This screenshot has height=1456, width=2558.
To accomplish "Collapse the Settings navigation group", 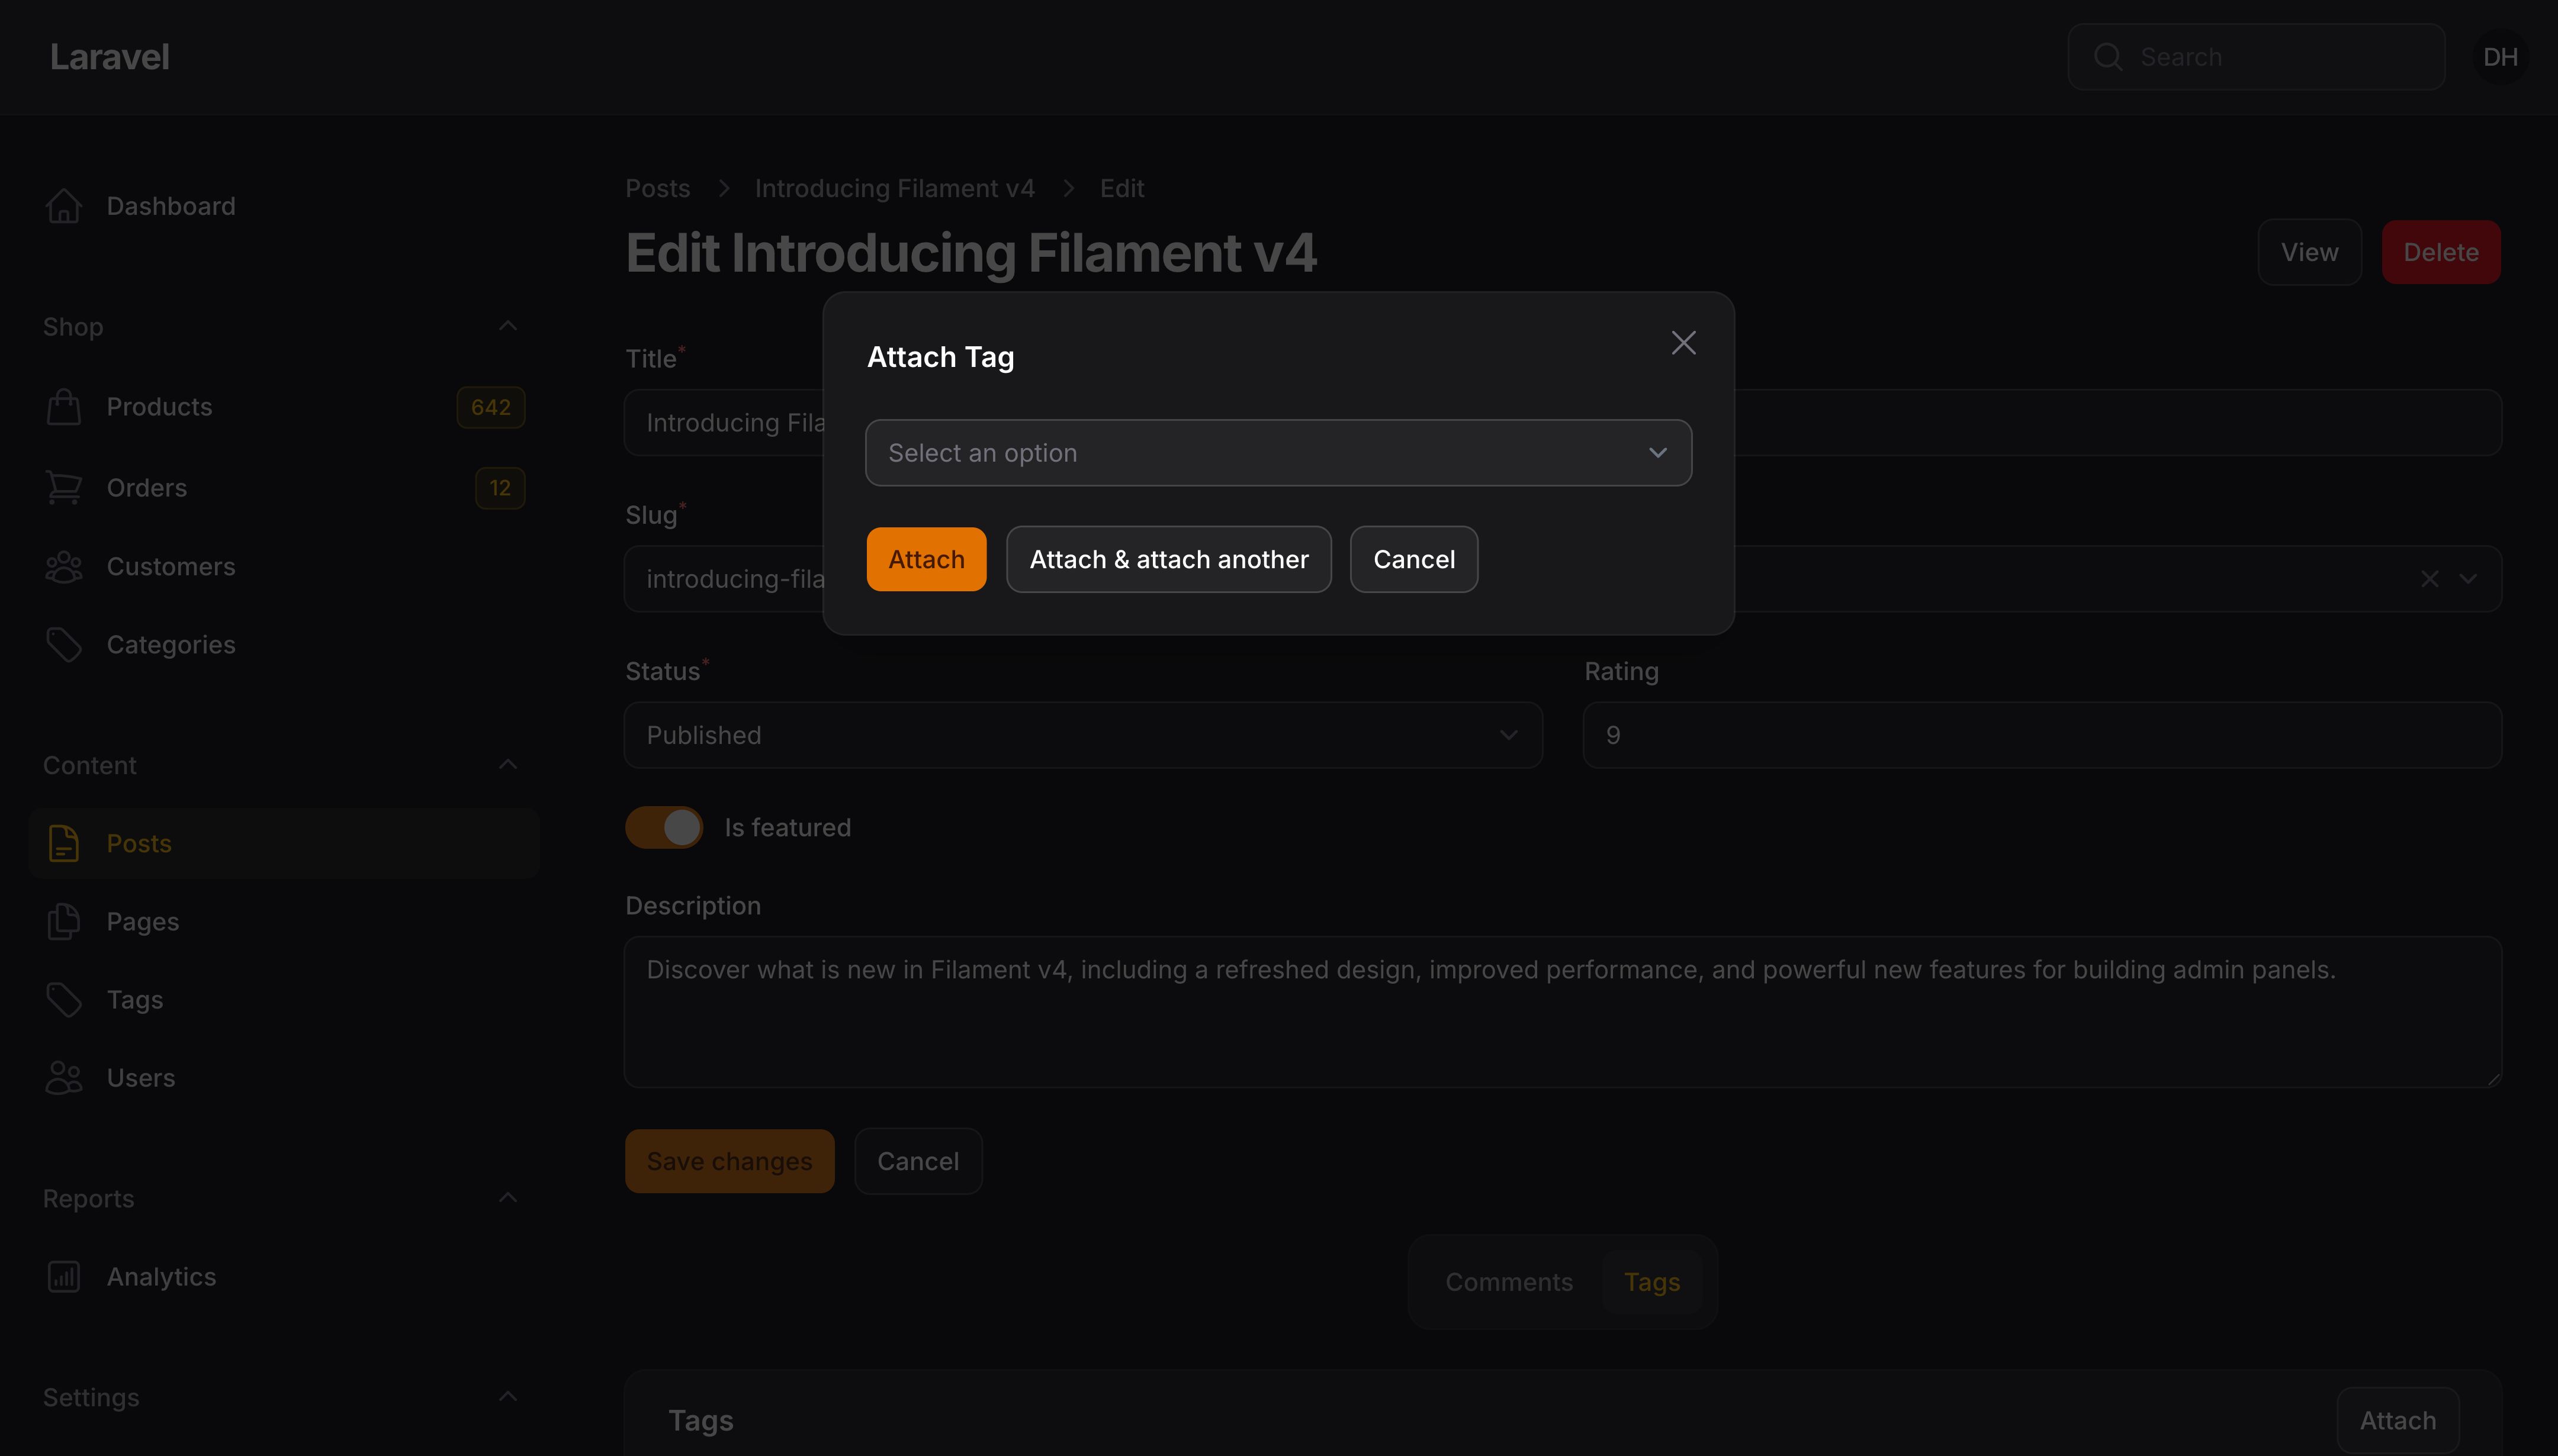I will (x=508, y=1397).
